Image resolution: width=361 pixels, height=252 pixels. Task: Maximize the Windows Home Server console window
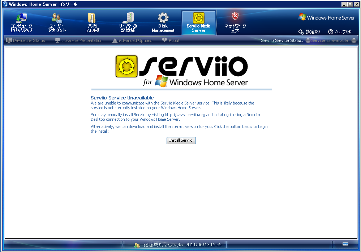pyautogui.click(x=350, y=4)
